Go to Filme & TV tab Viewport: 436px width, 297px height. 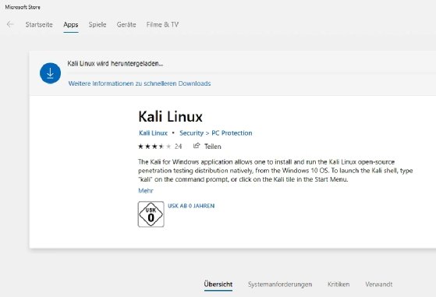point(162,24)
